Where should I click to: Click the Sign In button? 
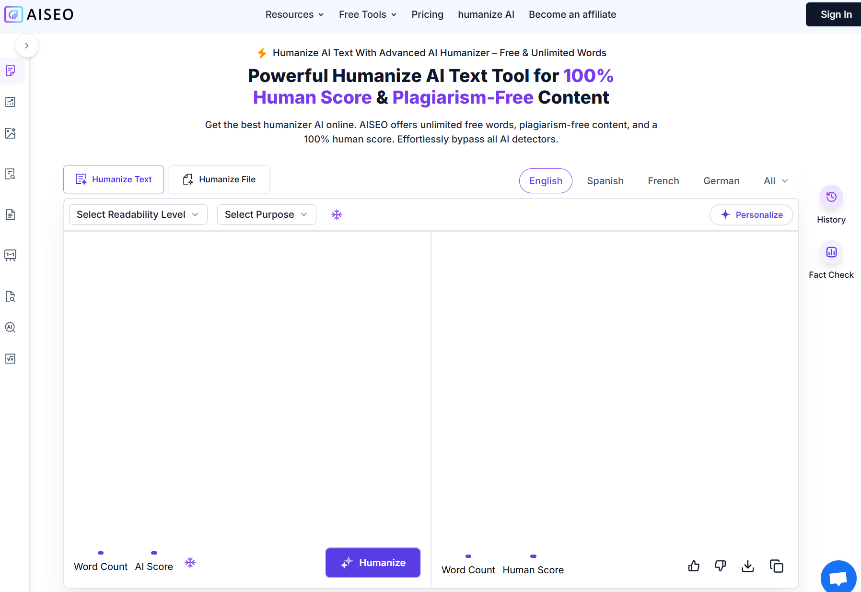click(835, 14)
